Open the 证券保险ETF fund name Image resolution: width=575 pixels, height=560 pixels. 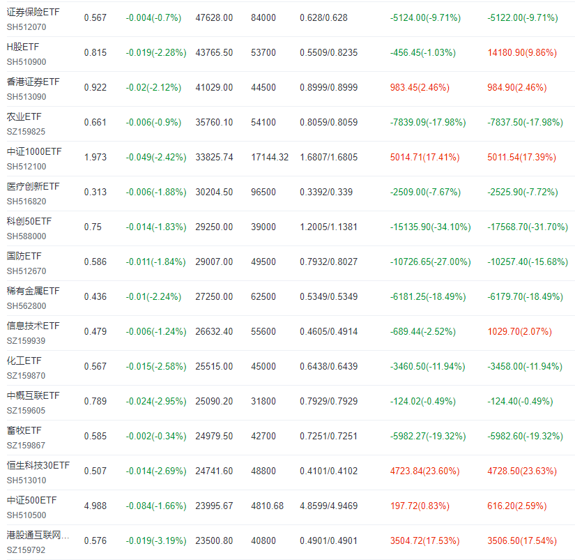click(33, 12)
